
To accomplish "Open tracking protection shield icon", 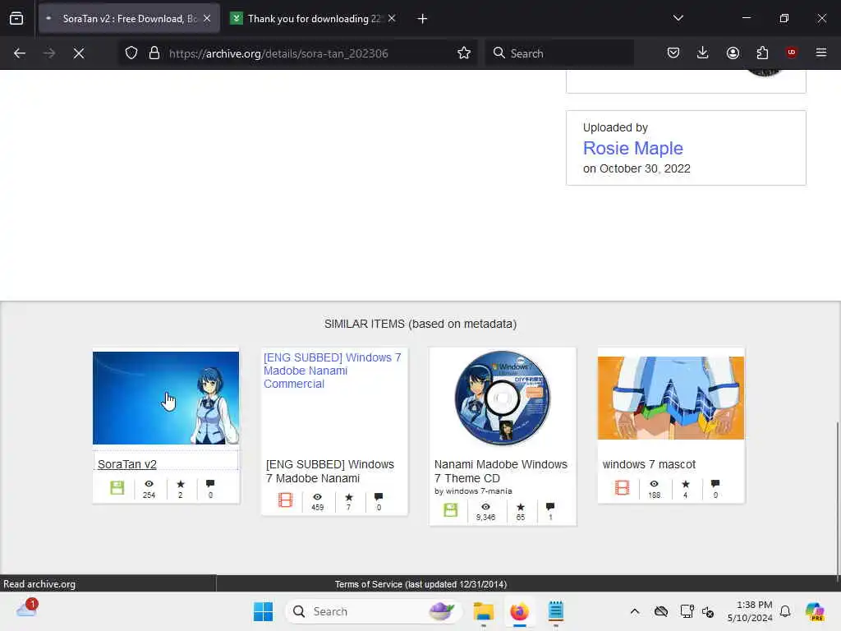I will tap(131, 53).
